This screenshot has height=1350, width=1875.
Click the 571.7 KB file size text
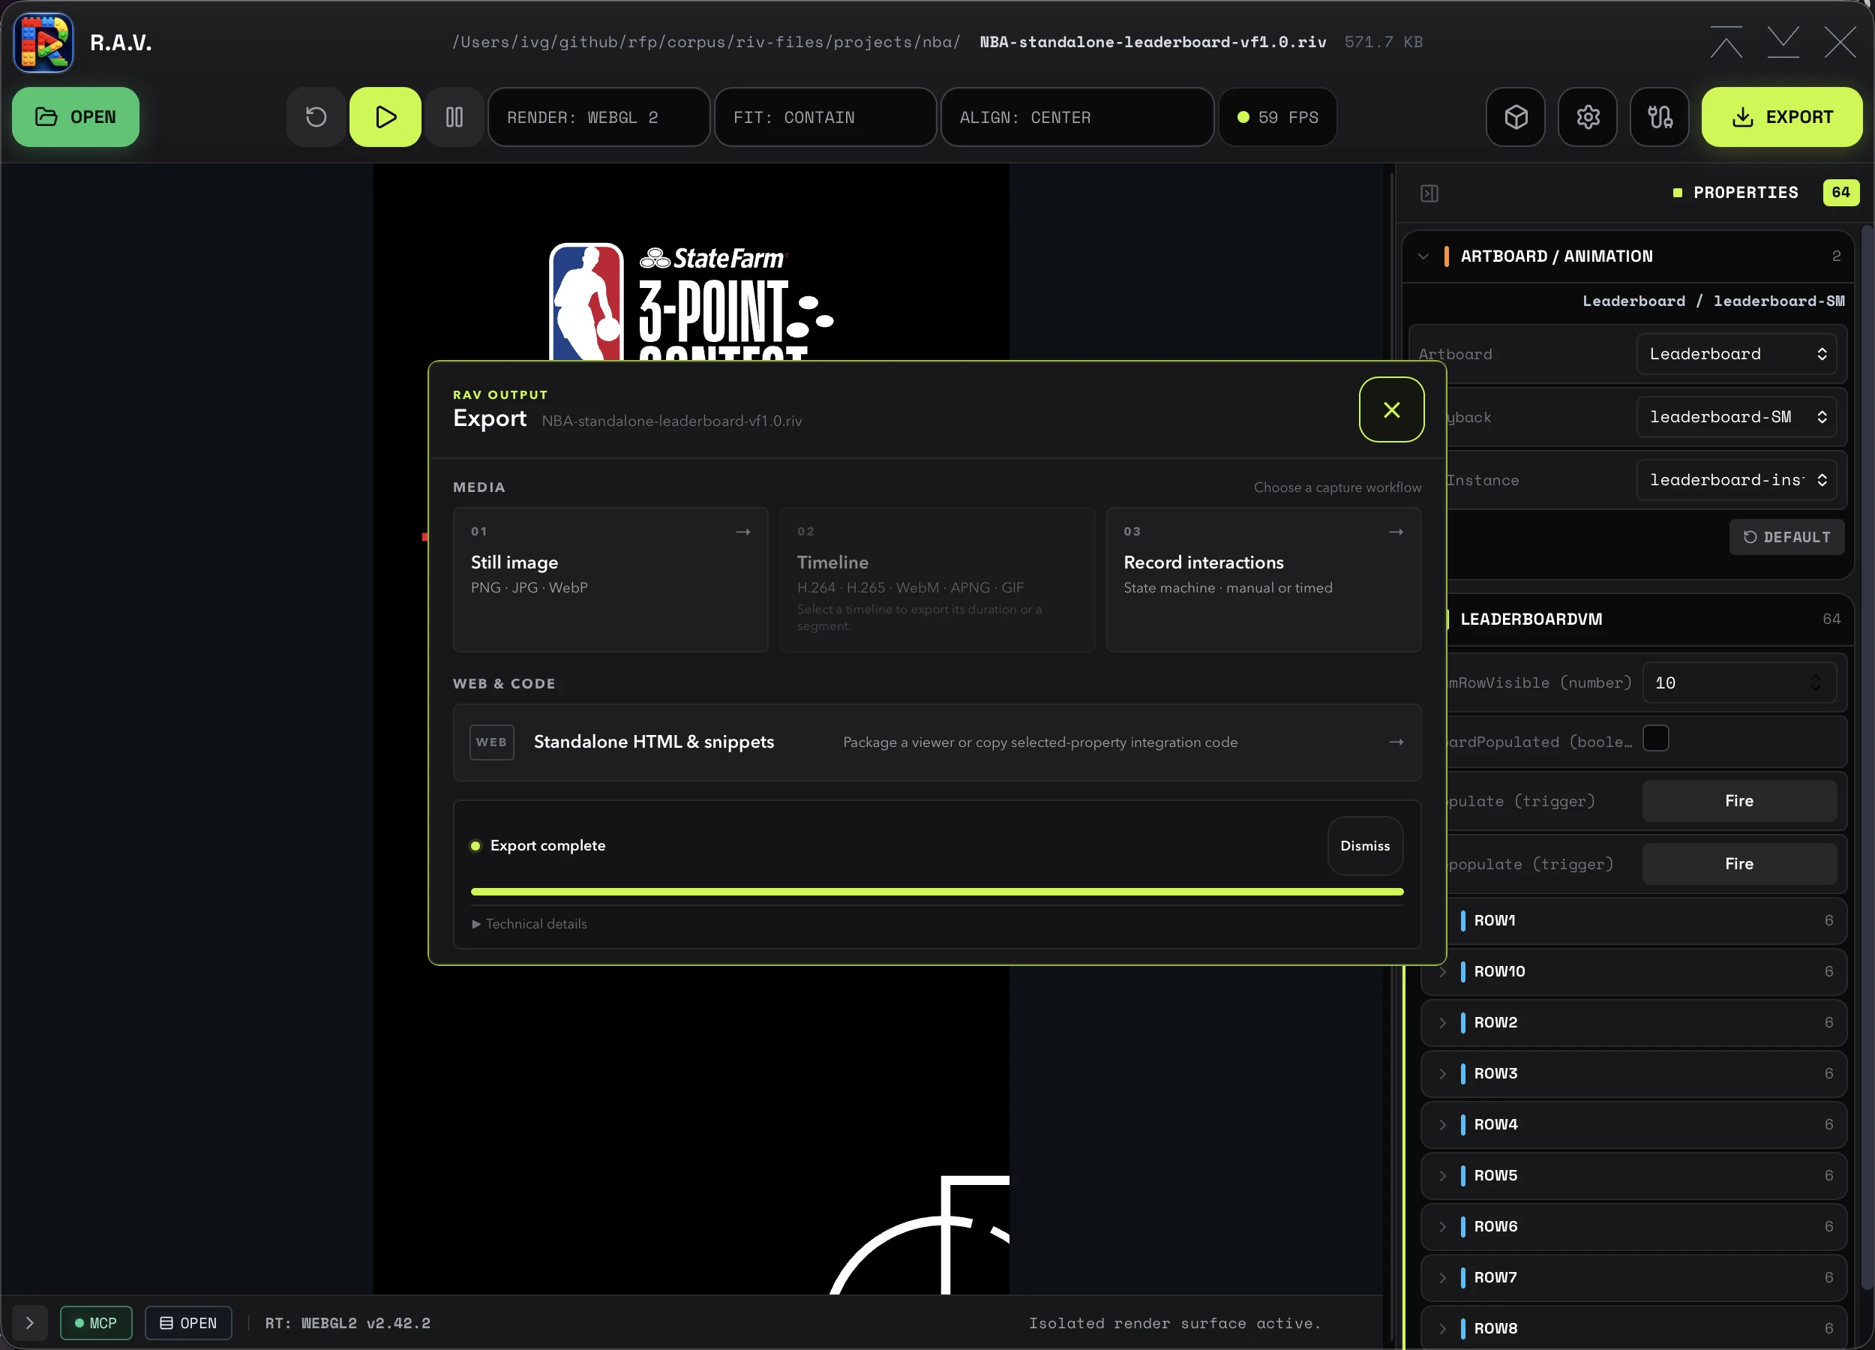click(1383, 42)
